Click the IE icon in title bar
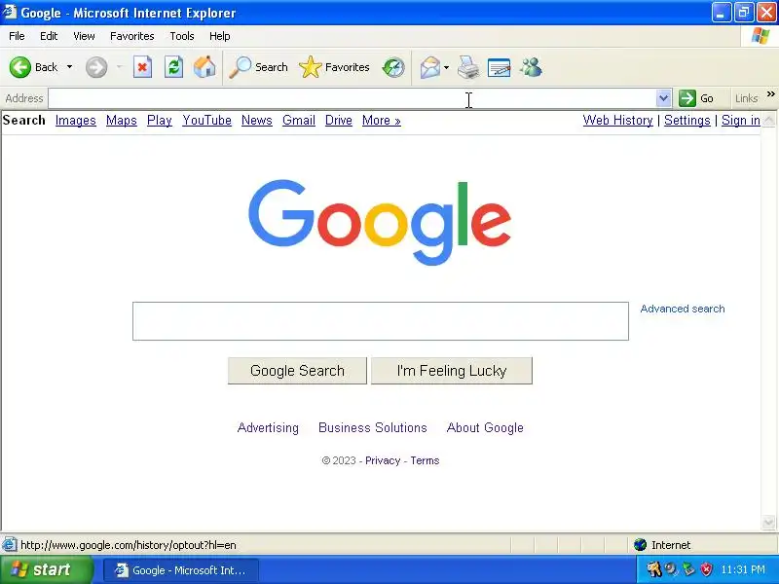This screenshot has width=779, height=584. [x=9, y=12]
